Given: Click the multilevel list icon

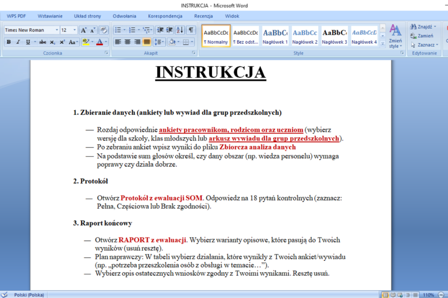Looking at the screenshot, I should tap(146, 30).
